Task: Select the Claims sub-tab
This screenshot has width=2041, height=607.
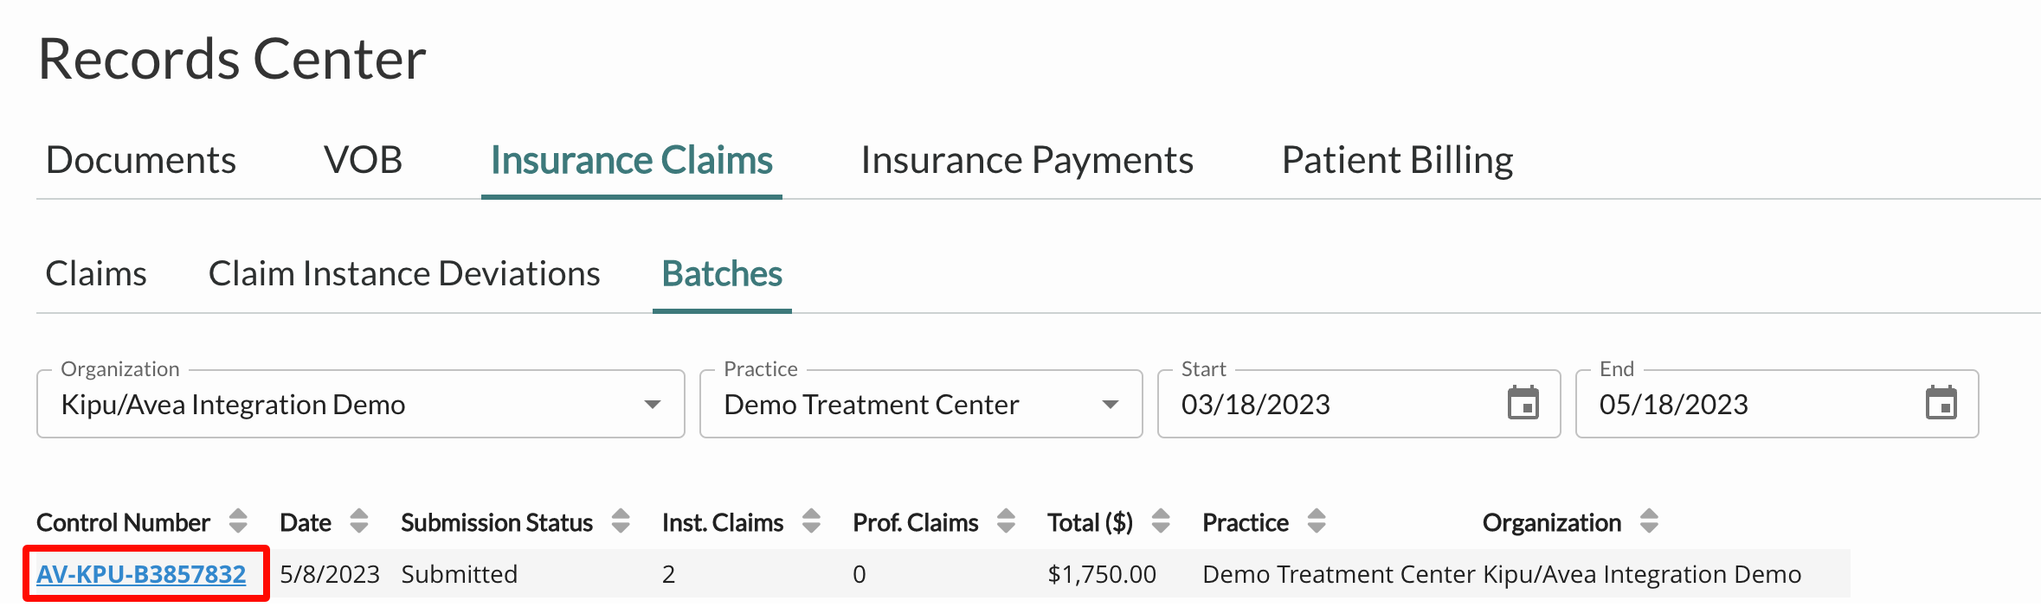Action: (x=96, y=274)
